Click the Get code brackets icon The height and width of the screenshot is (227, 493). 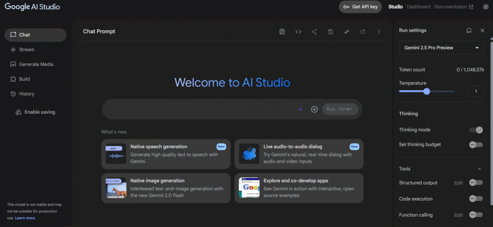point(298,32)
